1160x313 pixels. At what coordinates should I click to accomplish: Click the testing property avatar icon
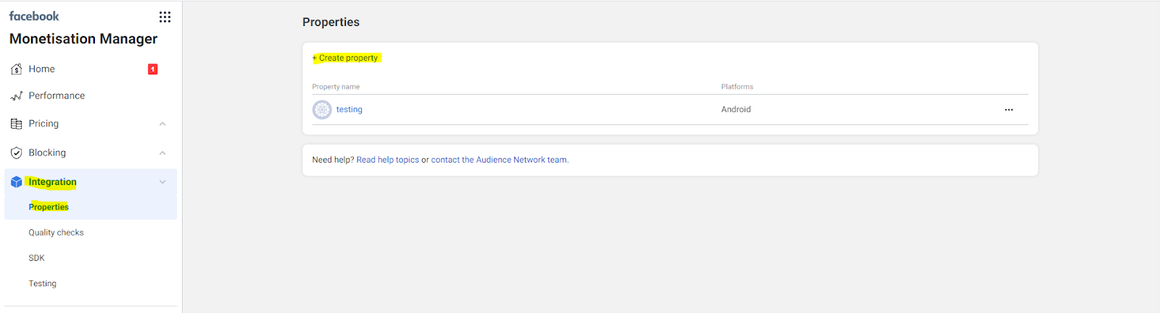[322, 110]
